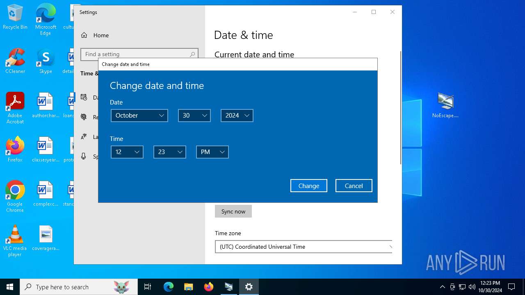Open the Edge taskbar icon
Image resolution: width=525 pixels, height=295 pixels.
(169, 287)
